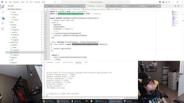Open the Extensions view

[3, 29]
